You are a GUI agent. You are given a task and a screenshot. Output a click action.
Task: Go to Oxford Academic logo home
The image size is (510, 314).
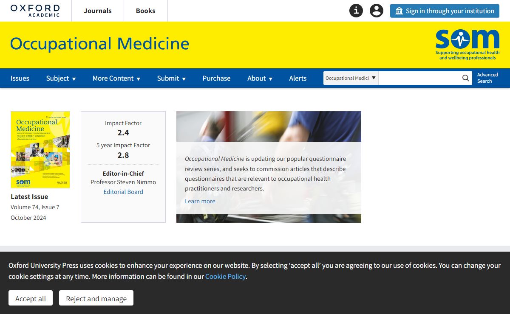point(35,11)
